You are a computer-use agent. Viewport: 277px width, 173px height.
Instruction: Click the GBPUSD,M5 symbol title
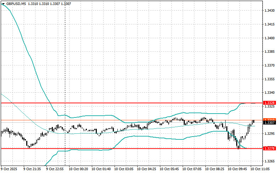click(16, 4)
